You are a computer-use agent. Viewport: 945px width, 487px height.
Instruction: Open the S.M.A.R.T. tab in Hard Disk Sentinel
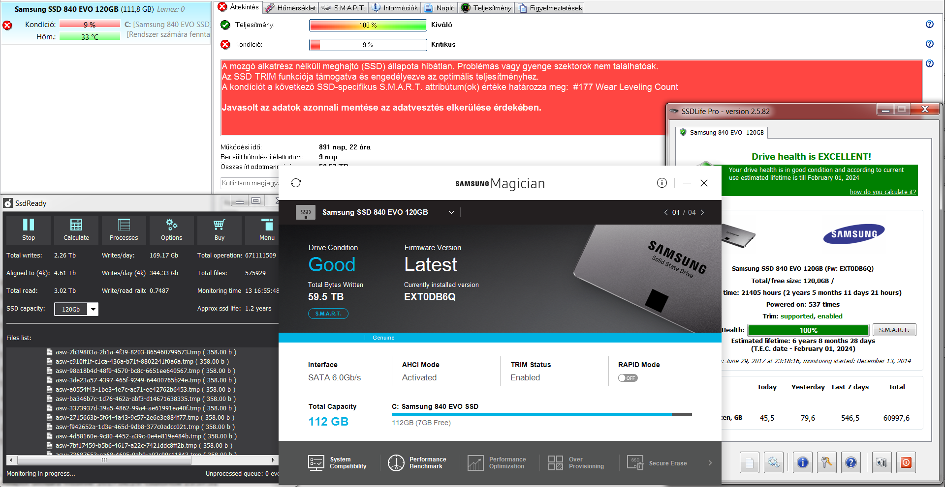[x=343, y=8]
